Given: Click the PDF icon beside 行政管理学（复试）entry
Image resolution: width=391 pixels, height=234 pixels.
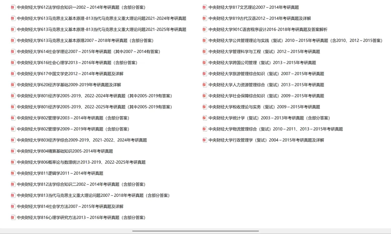Looking at the screenshot, I should tap(205, 140).
